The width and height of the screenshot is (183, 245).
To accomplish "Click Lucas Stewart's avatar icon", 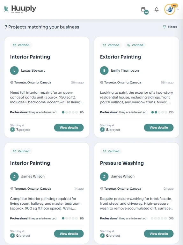I will click(x=14, y=70).
